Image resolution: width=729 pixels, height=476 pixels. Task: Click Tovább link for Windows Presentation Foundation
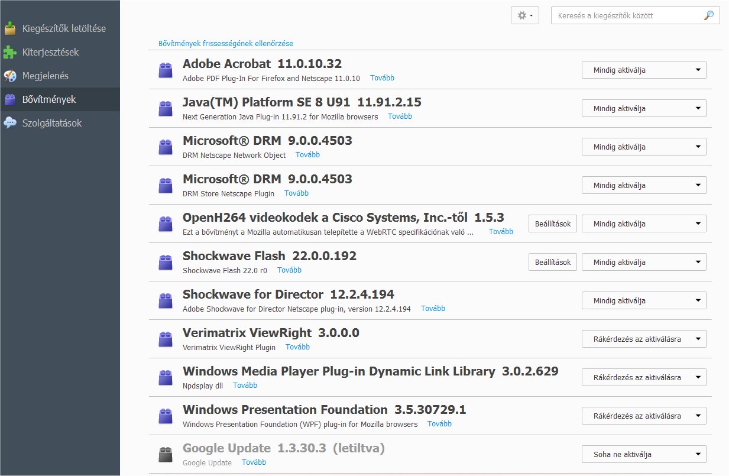(439, 424)
